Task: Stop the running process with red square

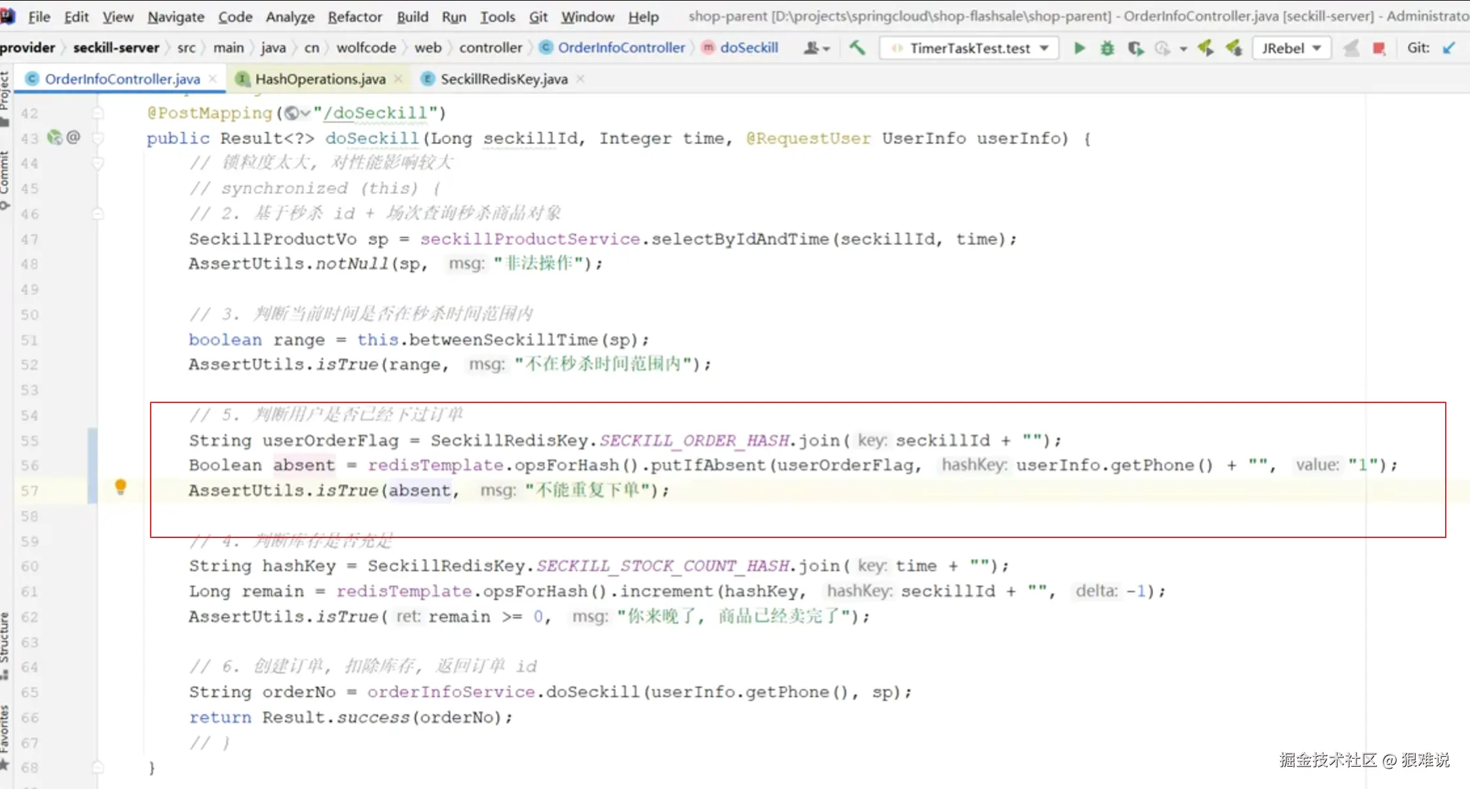Action: [x=1379, y=48]
